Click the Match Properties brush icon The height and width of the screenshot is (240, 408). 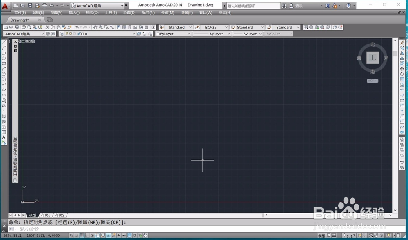[64, 27]
